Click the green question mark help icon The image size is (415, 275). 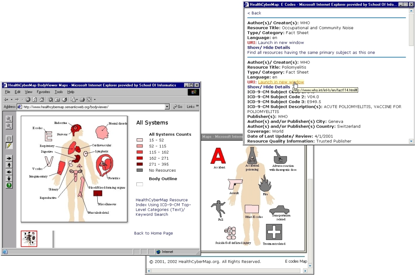pos(9,185)
